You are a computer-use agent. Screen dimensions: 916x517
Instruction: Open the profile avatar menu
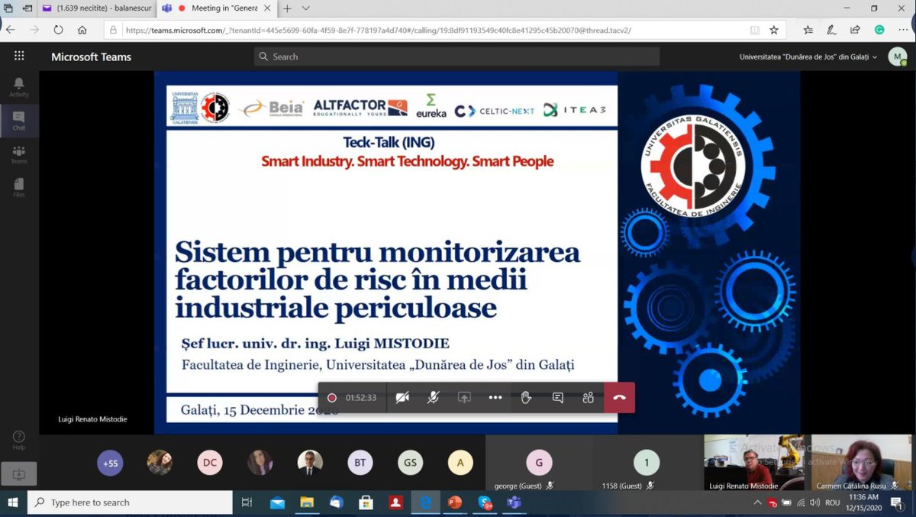click(x=897, y=57)
